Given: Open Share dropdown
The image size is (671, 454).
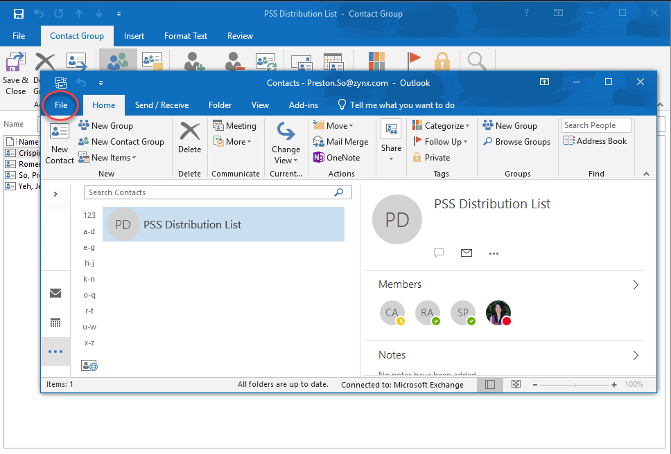Looking at the screenshot, I should (391, 142).
